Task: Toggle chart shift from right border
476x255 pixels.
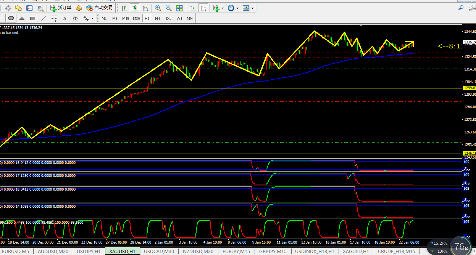Action: click(x=204, y=8)
